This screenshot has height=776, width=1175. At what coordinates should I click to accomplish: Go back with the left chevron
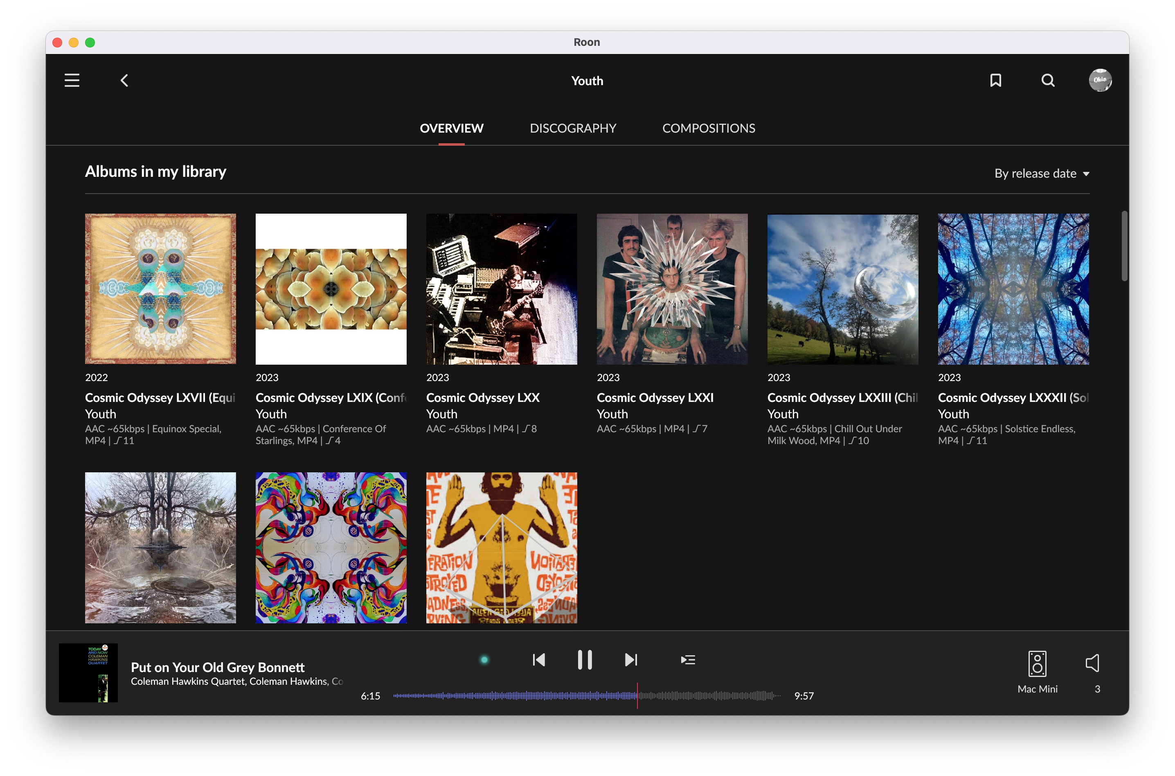coord(124,80)
